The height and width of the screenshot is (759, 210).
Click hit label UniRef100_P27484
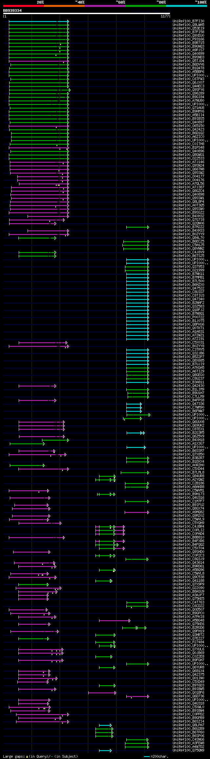click(188, 642)
